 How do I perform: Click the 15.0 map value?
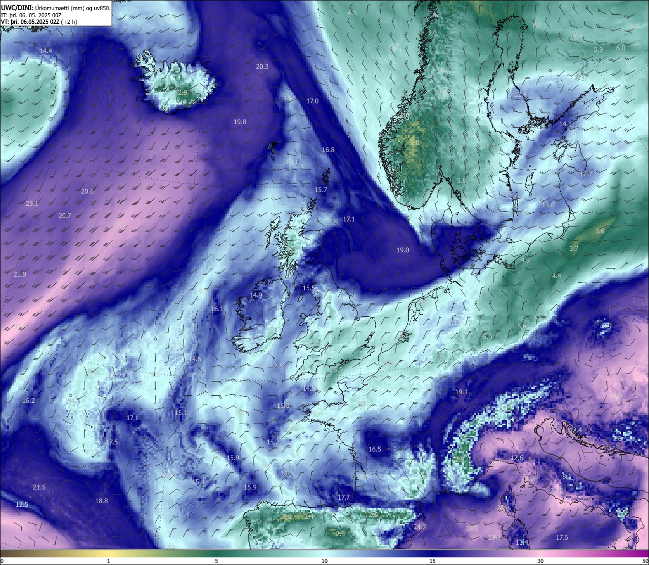coord(283,405)
